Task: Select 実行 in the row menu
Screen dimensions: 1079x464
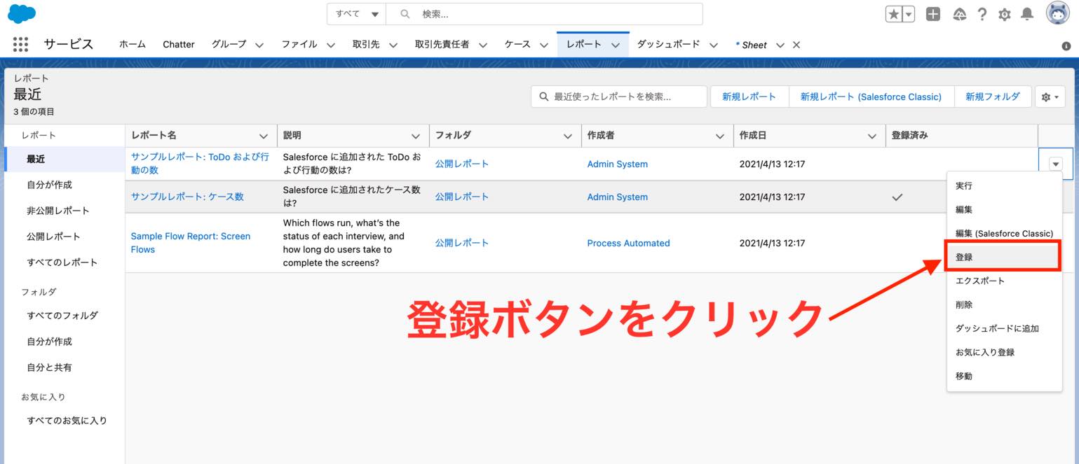Action: click(1004, 185)
